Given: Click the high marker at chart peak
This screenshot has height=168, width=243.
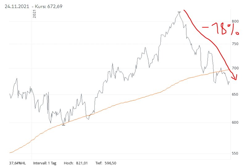Looking at the screenshot, I should point(179,12).
